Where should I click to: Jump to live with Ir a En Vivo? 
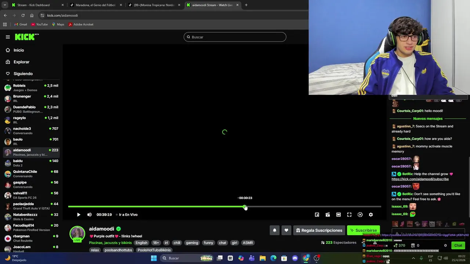(x=127, y=214)
